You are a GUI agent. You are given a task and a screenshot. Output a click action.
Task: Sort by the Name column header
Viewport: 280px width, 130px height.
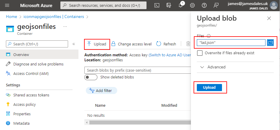tap(100, 106)
